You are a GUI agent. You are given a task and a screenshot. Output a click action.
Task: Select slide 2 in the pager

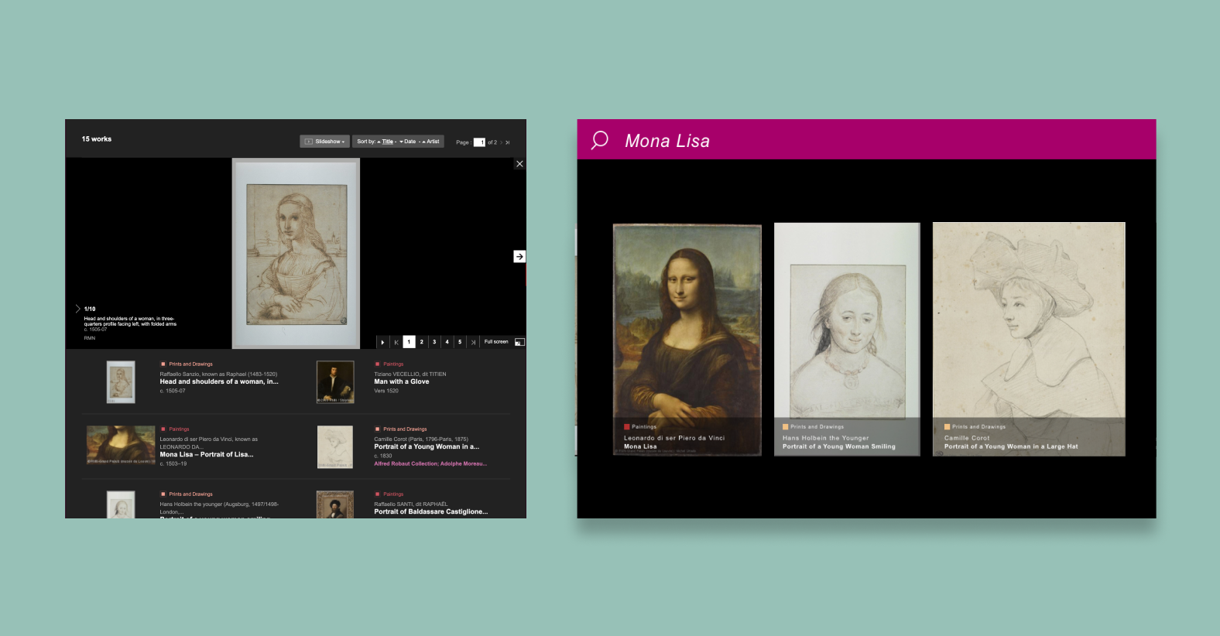click(x=421, y=342)
